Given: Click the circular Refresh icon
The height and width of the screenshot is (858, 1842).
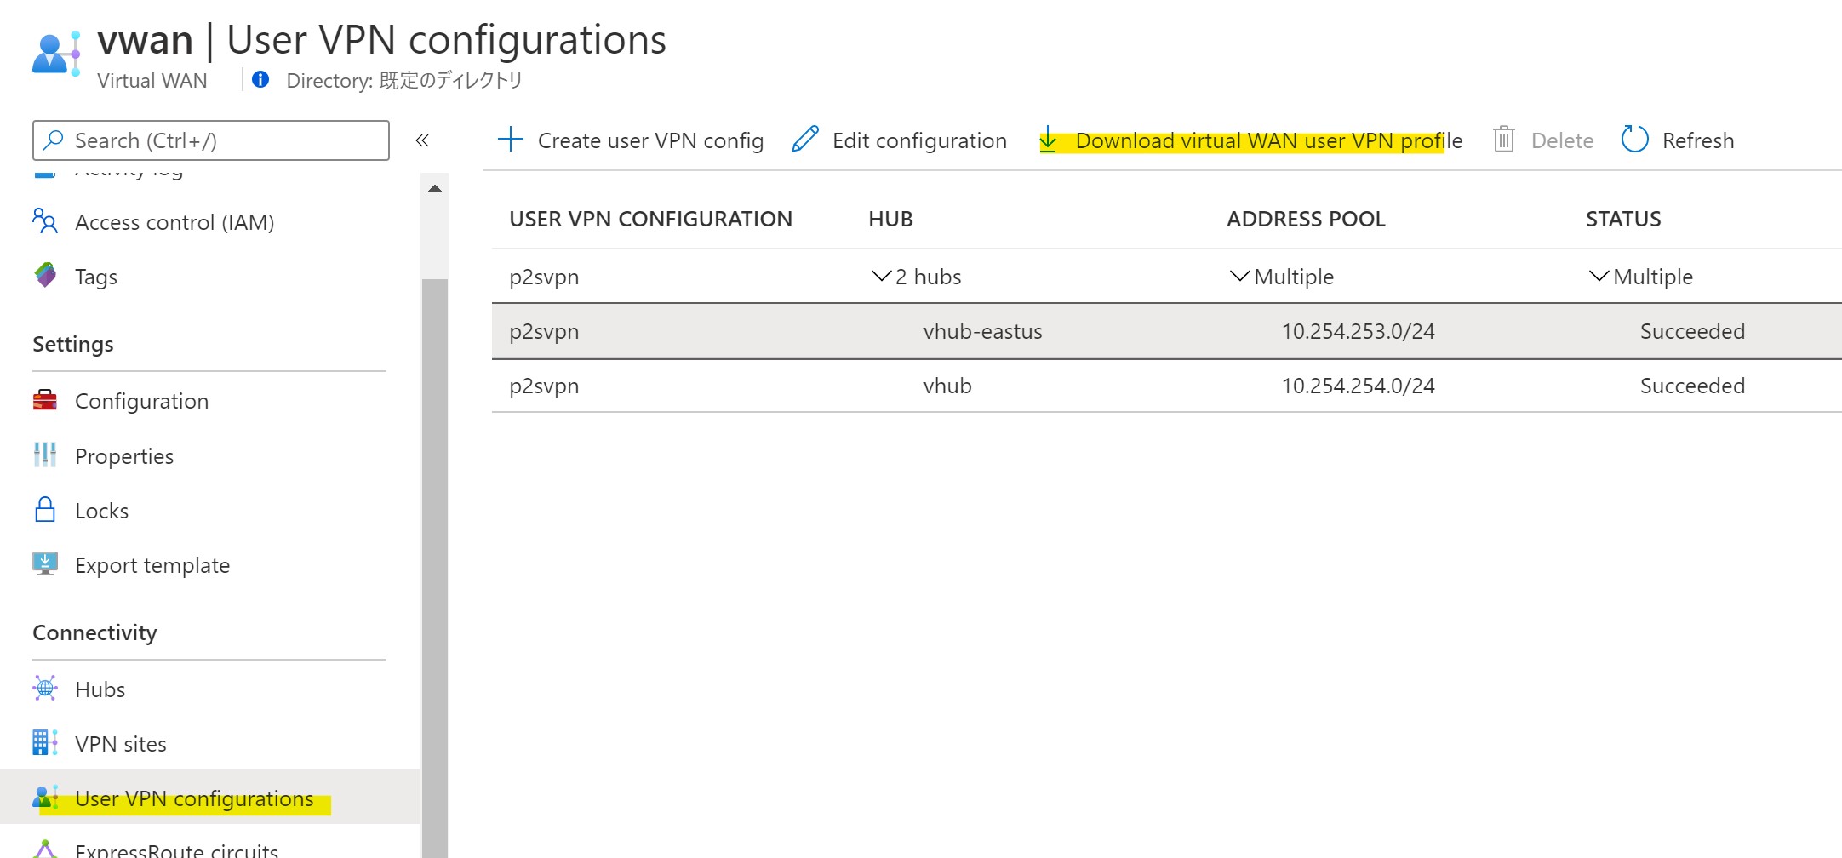Looking at the screenshot, I should [x=1634, y=139].
